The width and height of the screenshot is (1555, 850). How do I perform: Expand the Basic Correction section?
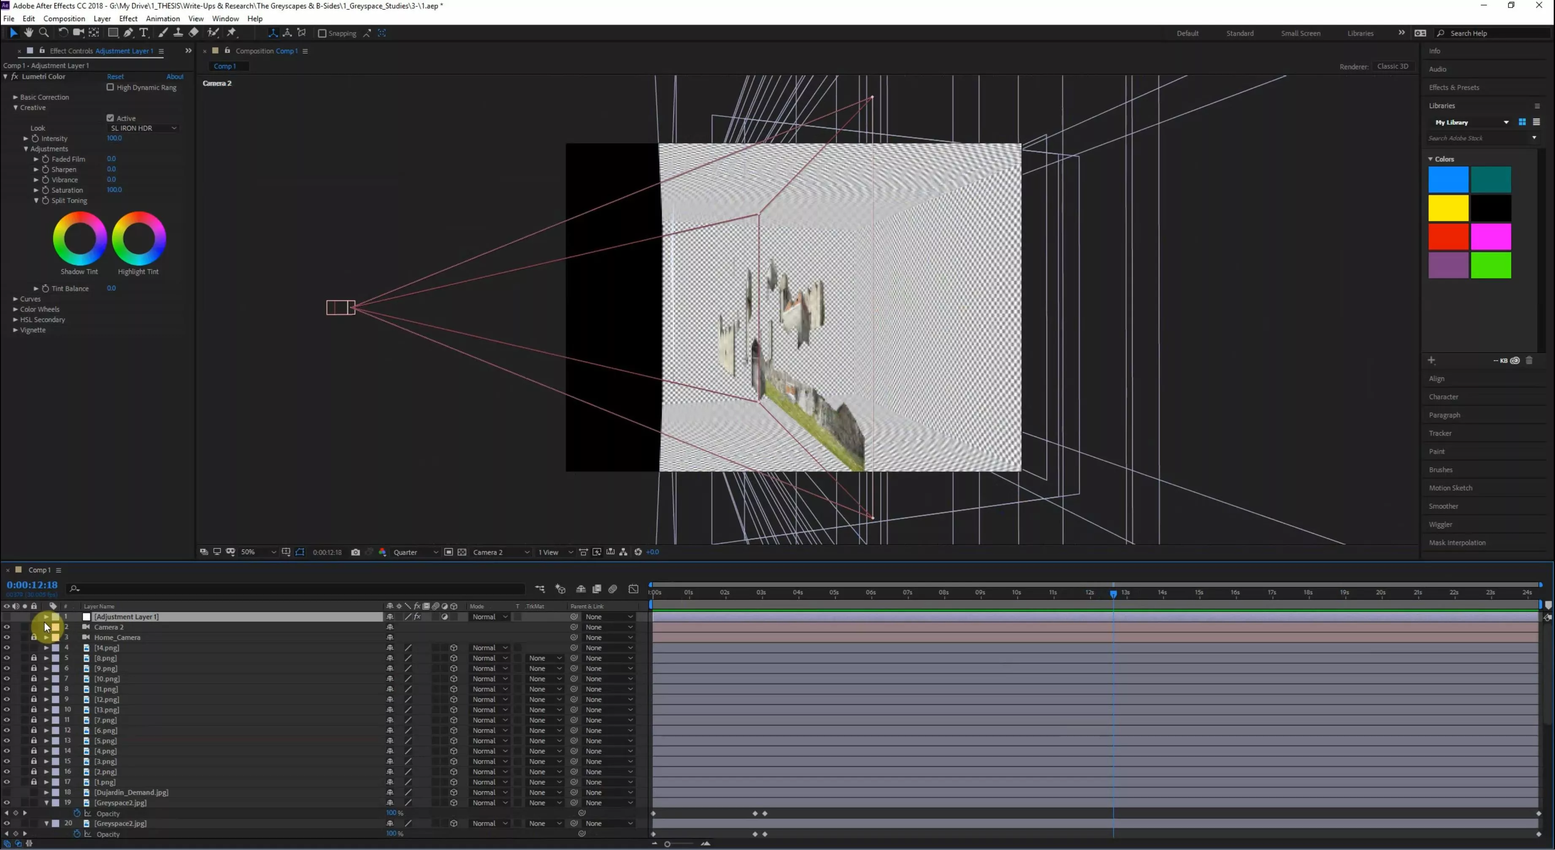(x=16, y=97)
